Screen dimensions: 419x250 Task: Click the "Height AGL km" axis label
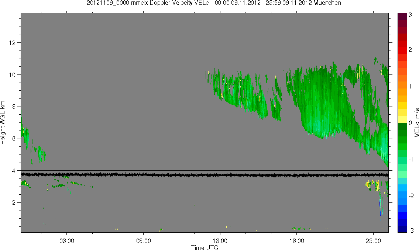3,123
